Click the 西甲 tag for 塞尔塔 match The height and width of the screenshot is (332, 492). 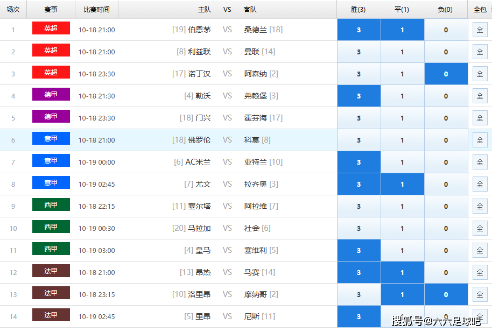click(x=51, y=204)
